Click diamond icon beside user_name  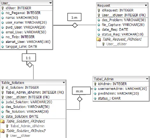click(3, 23)
